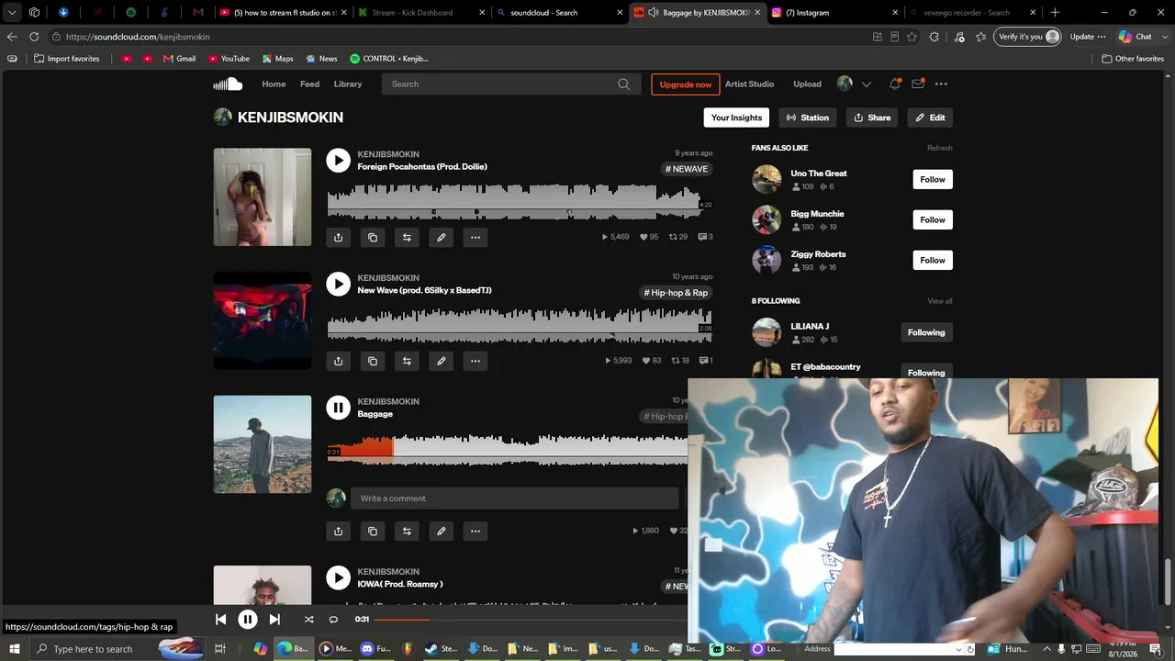Open Discord from the taskbar

click(x=376, y=649)
